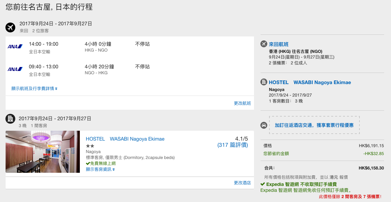This screenshot has height=202, width=391.
Task: Open HOSTEL WASABI Nagoya Ekimae hotel link
Action: (125, 139)
